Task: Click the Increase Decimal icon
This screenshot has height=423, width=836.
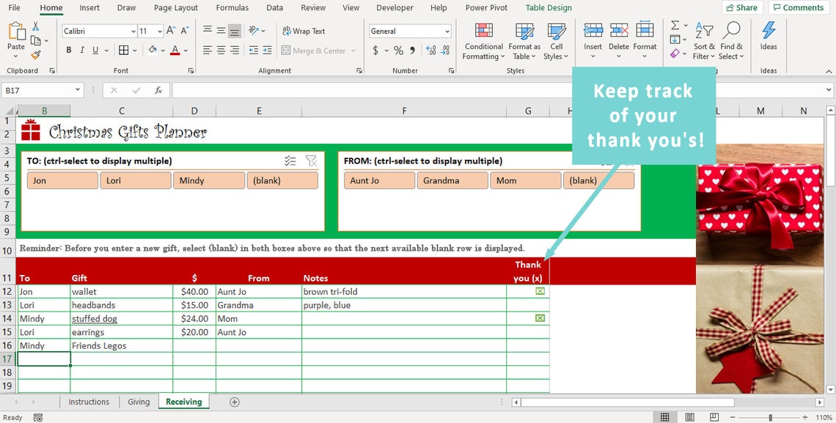Action: point(431,50)
